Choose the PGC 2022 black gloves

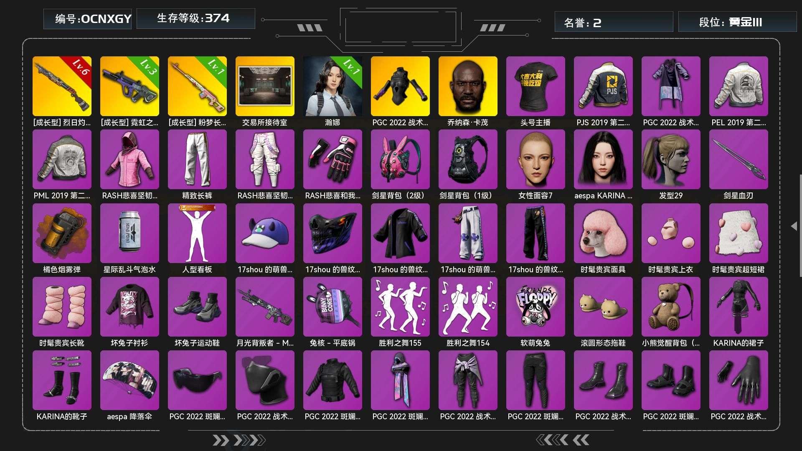739,380
